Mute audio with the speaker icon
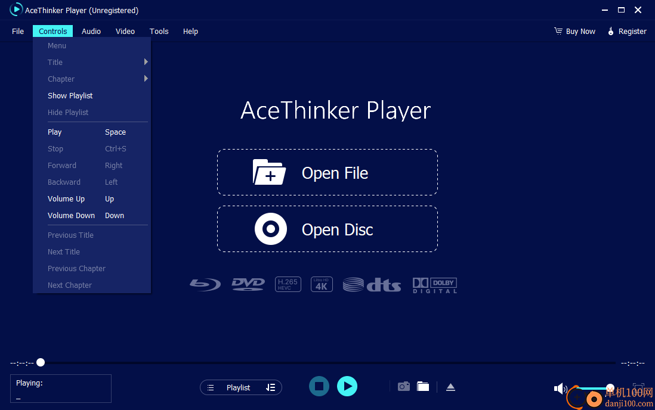This screenshot has height=410, width=655. tap(560, 389)
